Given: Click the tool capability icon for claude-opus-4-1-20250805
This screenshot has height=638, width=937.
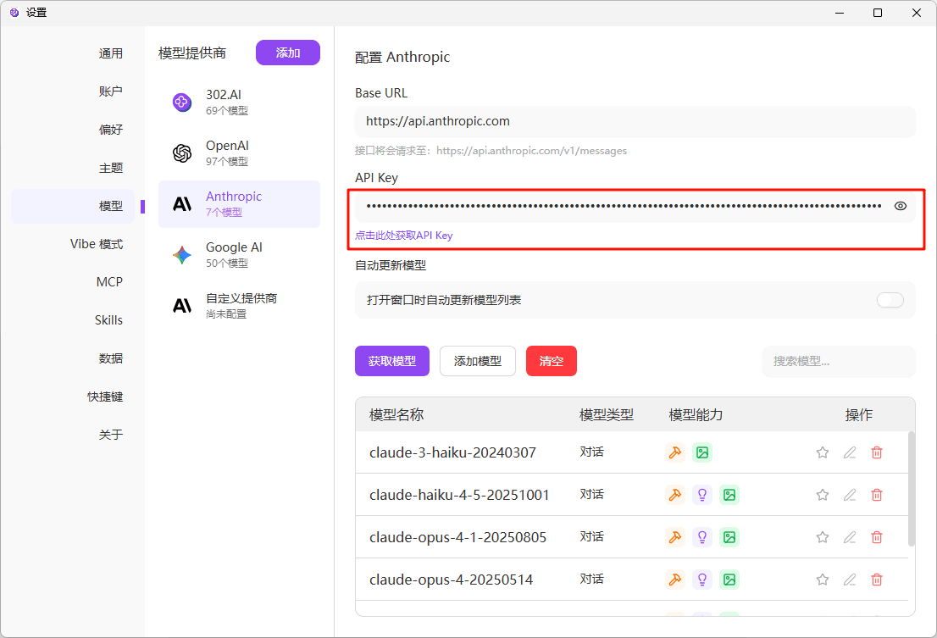Looking at the screenshot, I should click(x=675, y=537).
